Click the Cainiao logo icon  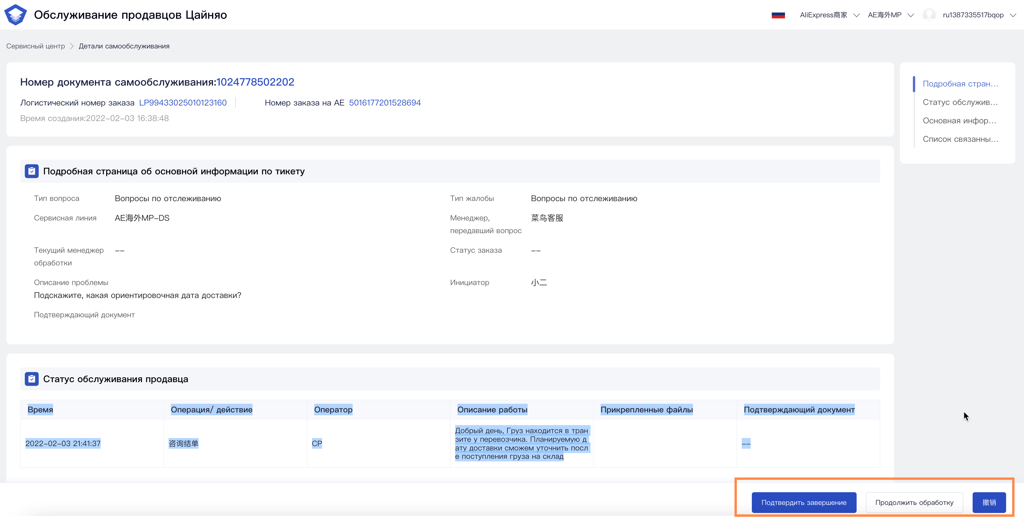point(16,15)
